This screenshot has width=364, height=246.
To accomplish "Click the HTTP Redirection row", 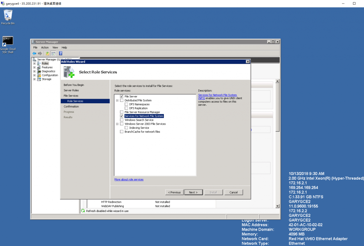I will (135, 202).
